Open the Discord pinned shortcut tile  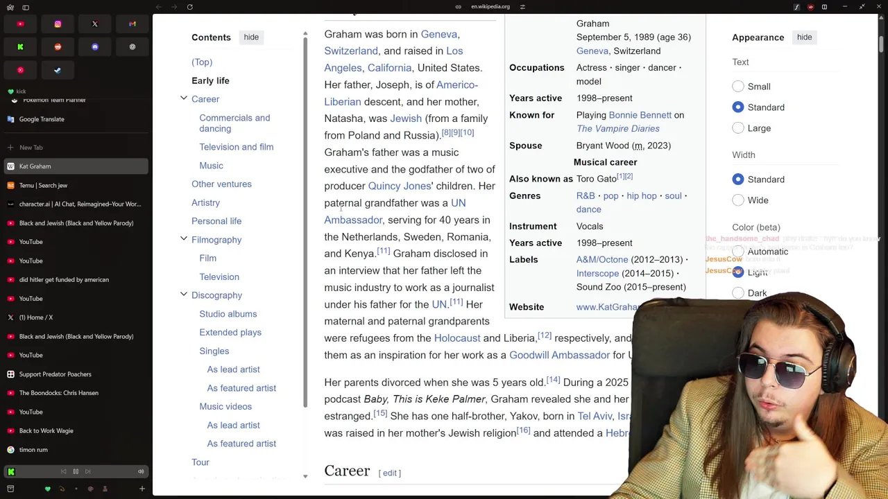coord(95,47)
